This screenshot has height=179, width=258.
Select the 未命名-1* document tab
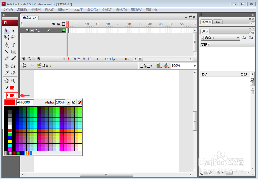coord(29,18)
